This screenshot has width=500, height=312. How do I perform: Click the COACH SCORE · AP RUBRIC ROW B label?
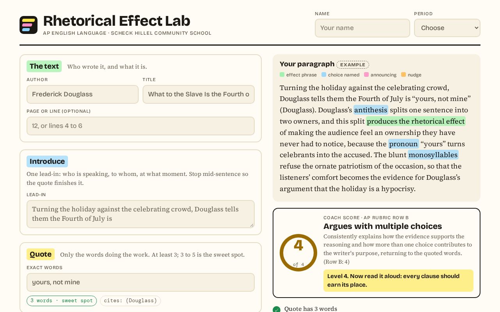coord(366,218)
